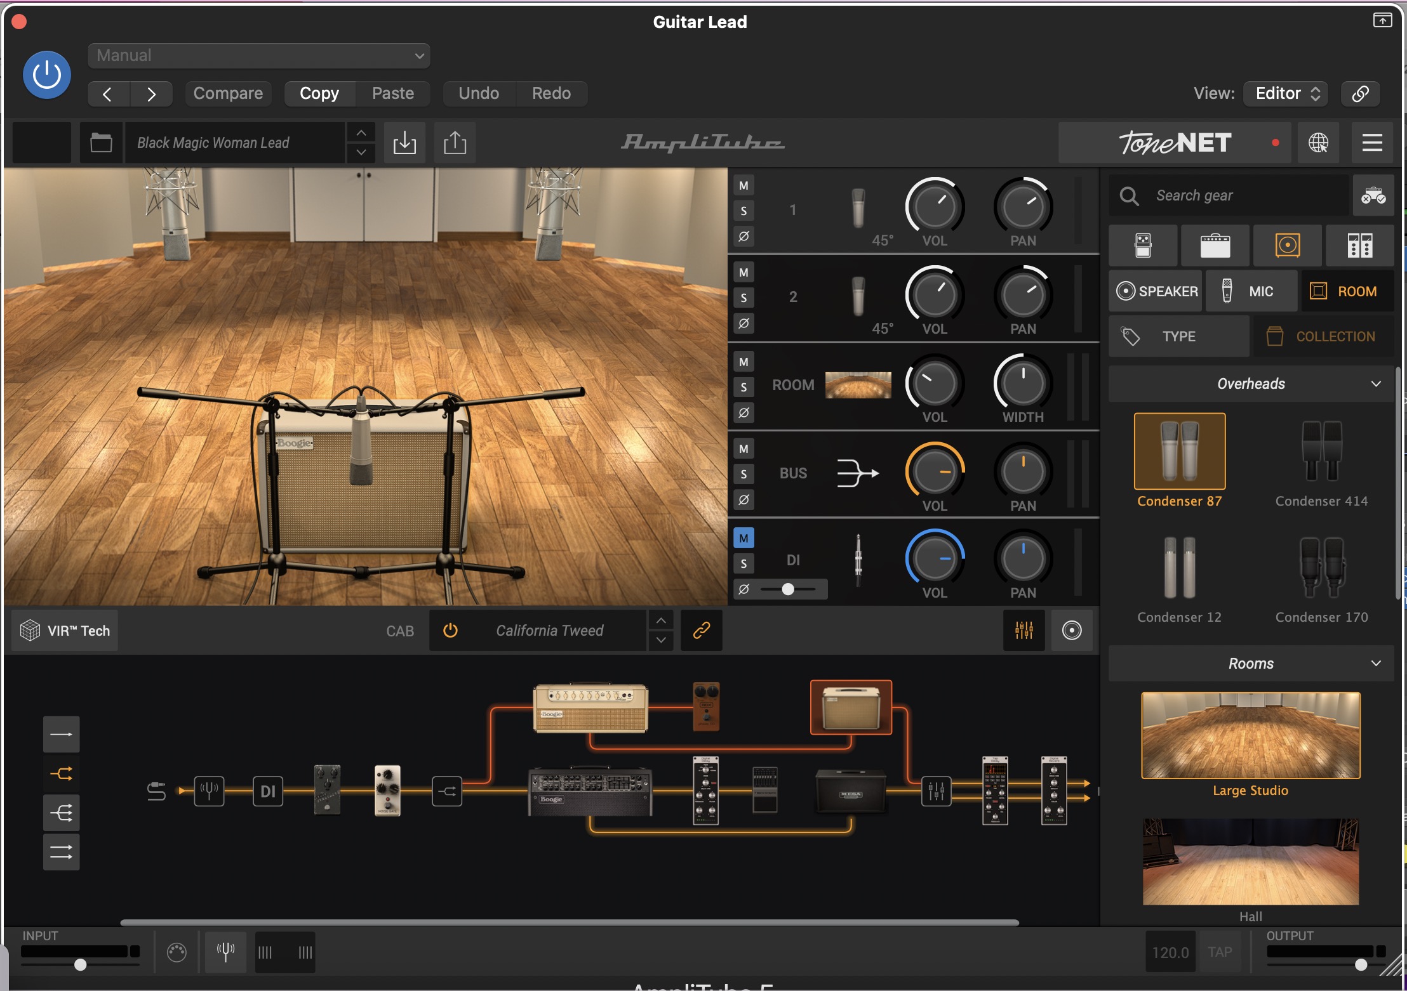This screenshot has height=991, width=1407.
Task: Select the stomp pedal gear category
Action: tap(1143, 246)
